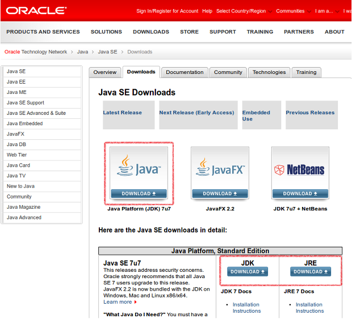The width and height of the screenshot is (352, 319).
Task: Open Sign In/Register for Account
Action: (167, 11)
